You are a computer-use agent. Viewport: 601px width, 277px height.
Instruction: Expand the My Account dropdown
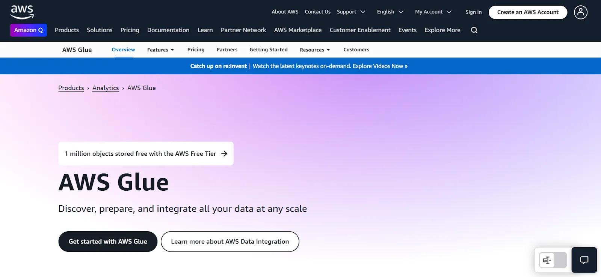433,12
